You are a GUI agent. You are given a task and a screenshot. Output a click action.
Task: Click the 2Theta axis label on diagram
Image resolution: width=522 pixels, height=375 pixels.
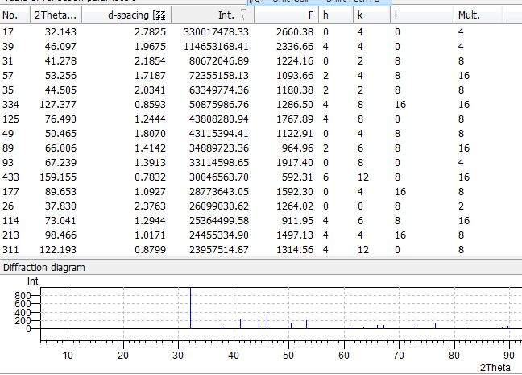coord(495,367)
